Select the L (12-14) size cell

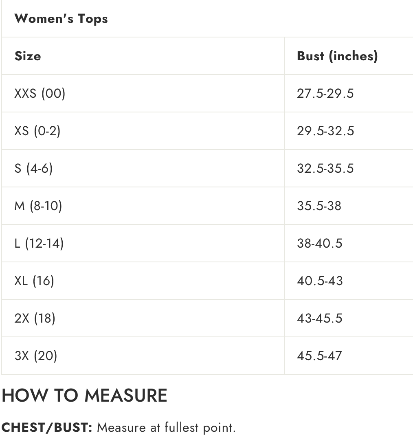[39, 243]
